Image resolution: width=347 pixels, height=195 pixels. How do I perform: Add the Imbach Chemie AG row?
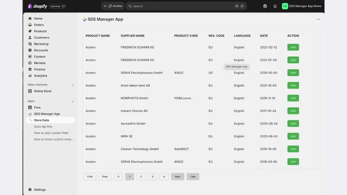click(293, 111)
